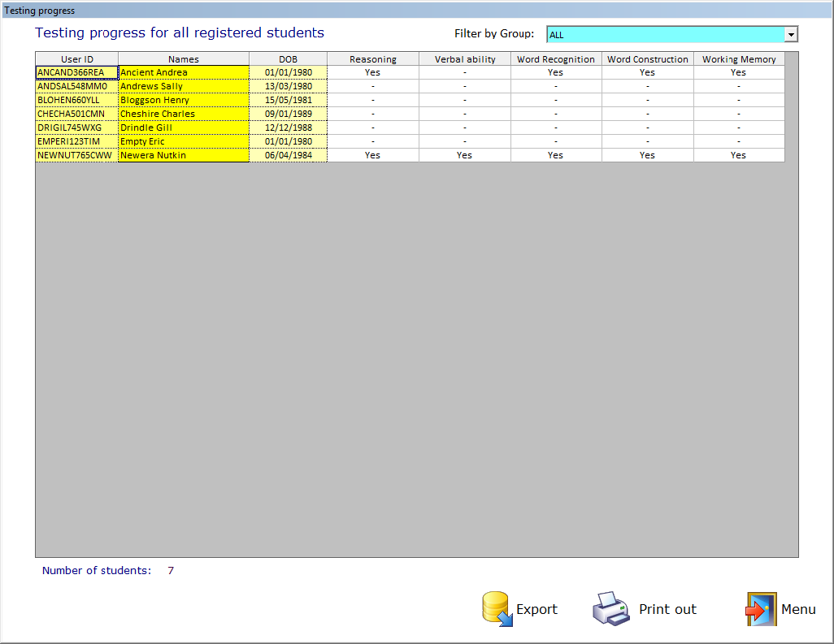Select user ID NEWNUT765CWW
The height and width of the screenshot is (644, 834).
point(77,155)
